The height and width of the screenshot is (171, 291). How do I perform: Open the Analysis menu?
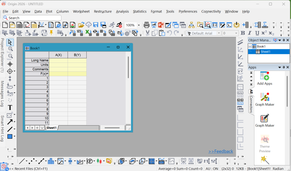tap(122, 11)
